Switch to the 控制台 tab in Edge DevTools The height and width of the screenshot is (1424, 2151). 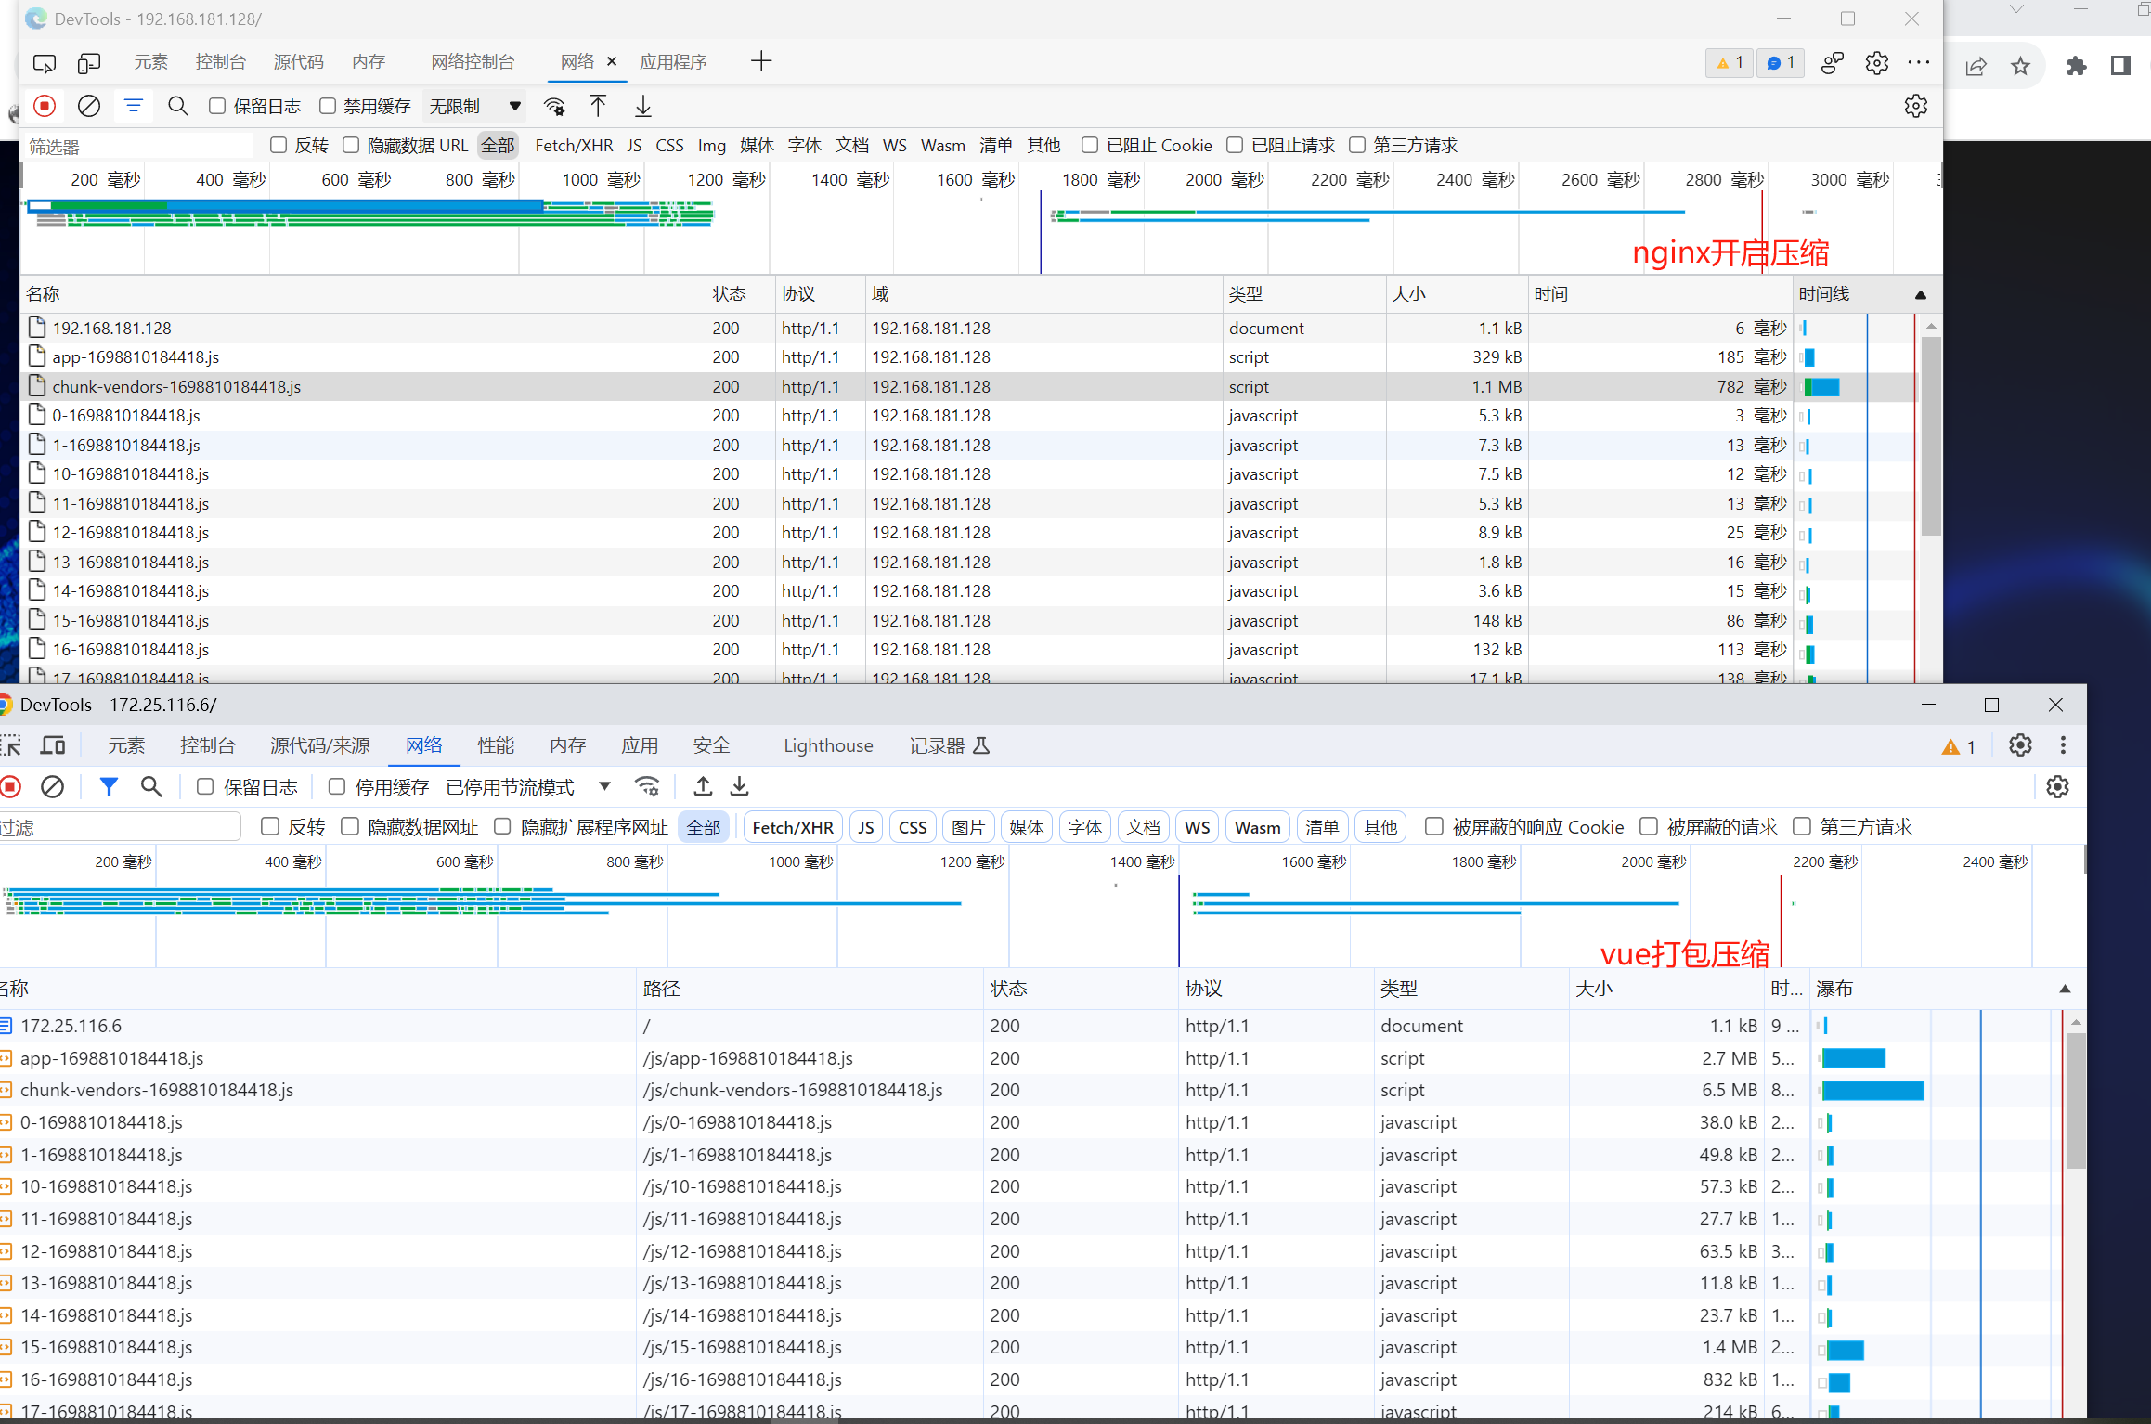[x=220, y=62]
